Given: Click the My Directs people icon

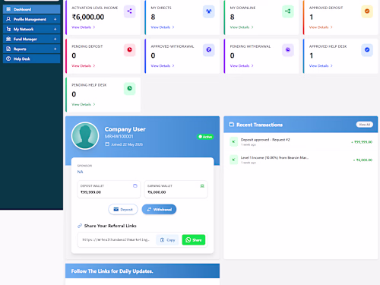Looking at the screenshot, I should 209,11.
